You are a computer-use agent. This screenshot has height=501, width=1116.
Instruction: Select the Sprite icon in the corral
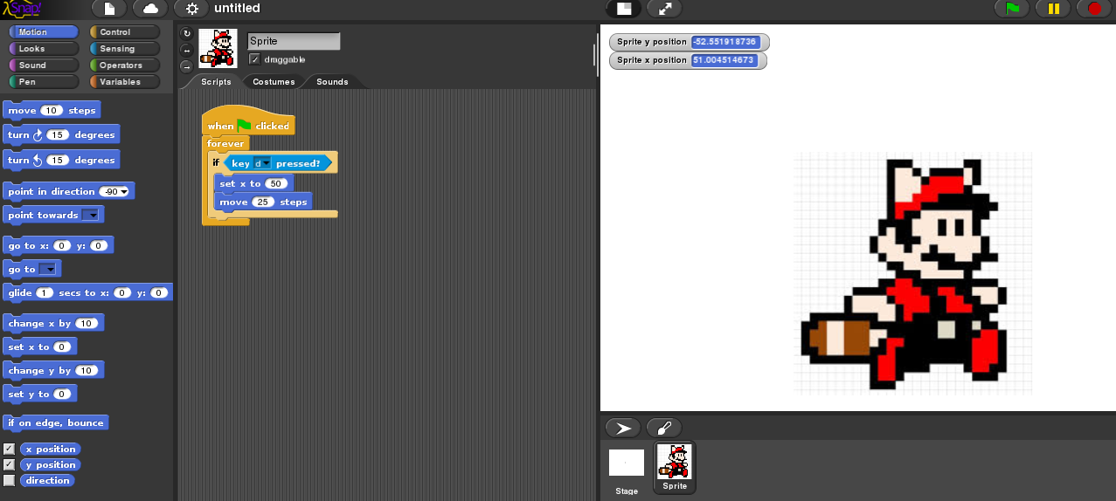point(675,468)
